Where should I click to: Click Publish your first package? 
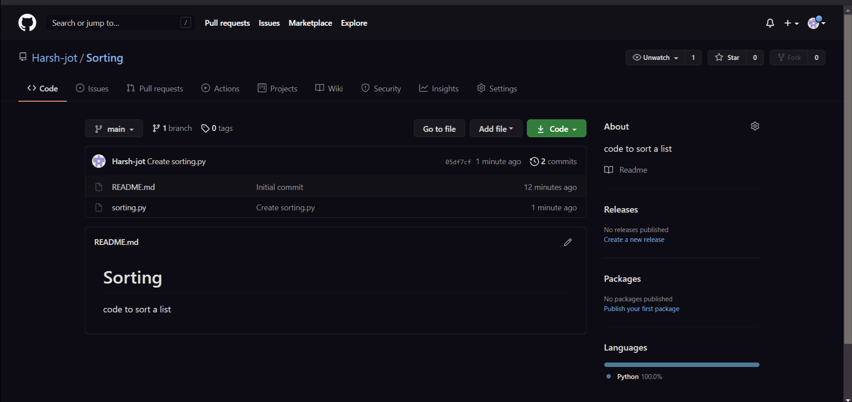click(642, 309)
